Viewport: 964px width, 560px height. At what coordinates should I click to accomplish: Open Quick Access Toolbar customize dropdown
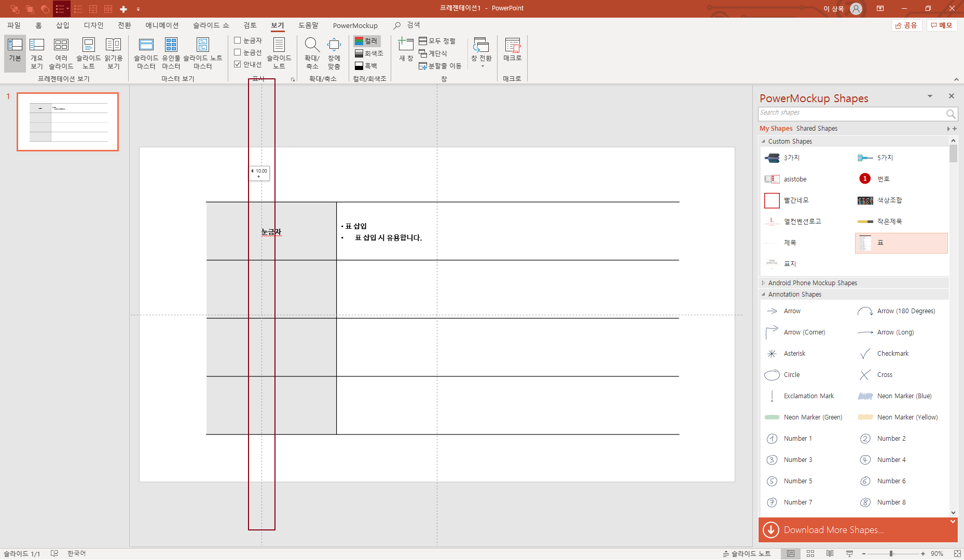(138, 9)
